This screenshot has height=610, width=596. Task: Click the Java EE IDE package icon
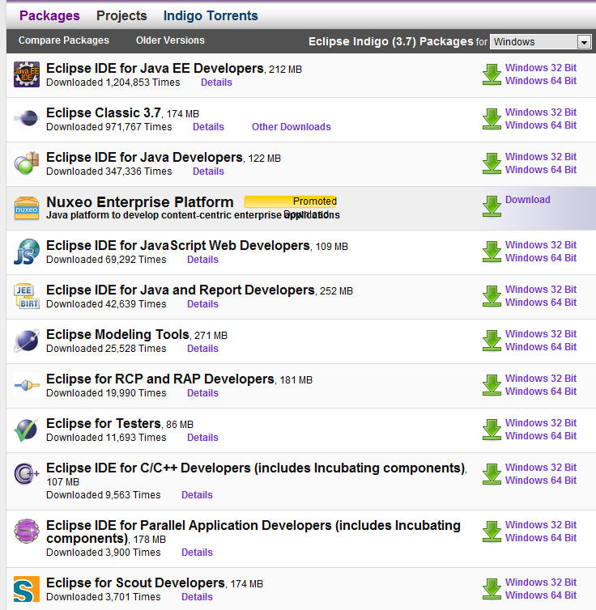[x=27, y=74]
